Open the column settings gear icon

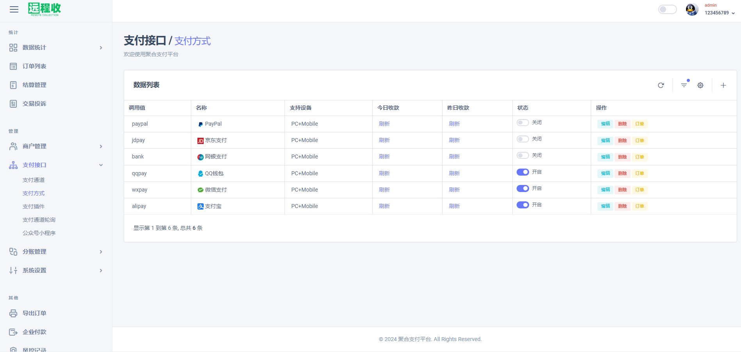coord(700,85)
